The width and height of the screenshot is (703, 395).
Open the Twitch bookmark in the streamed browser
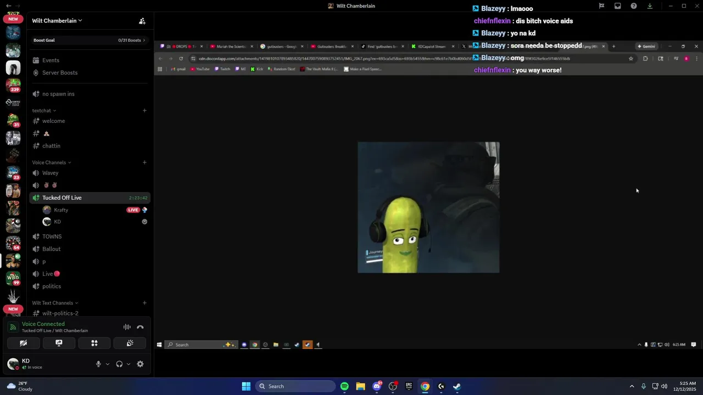click(x=222, y=69)
